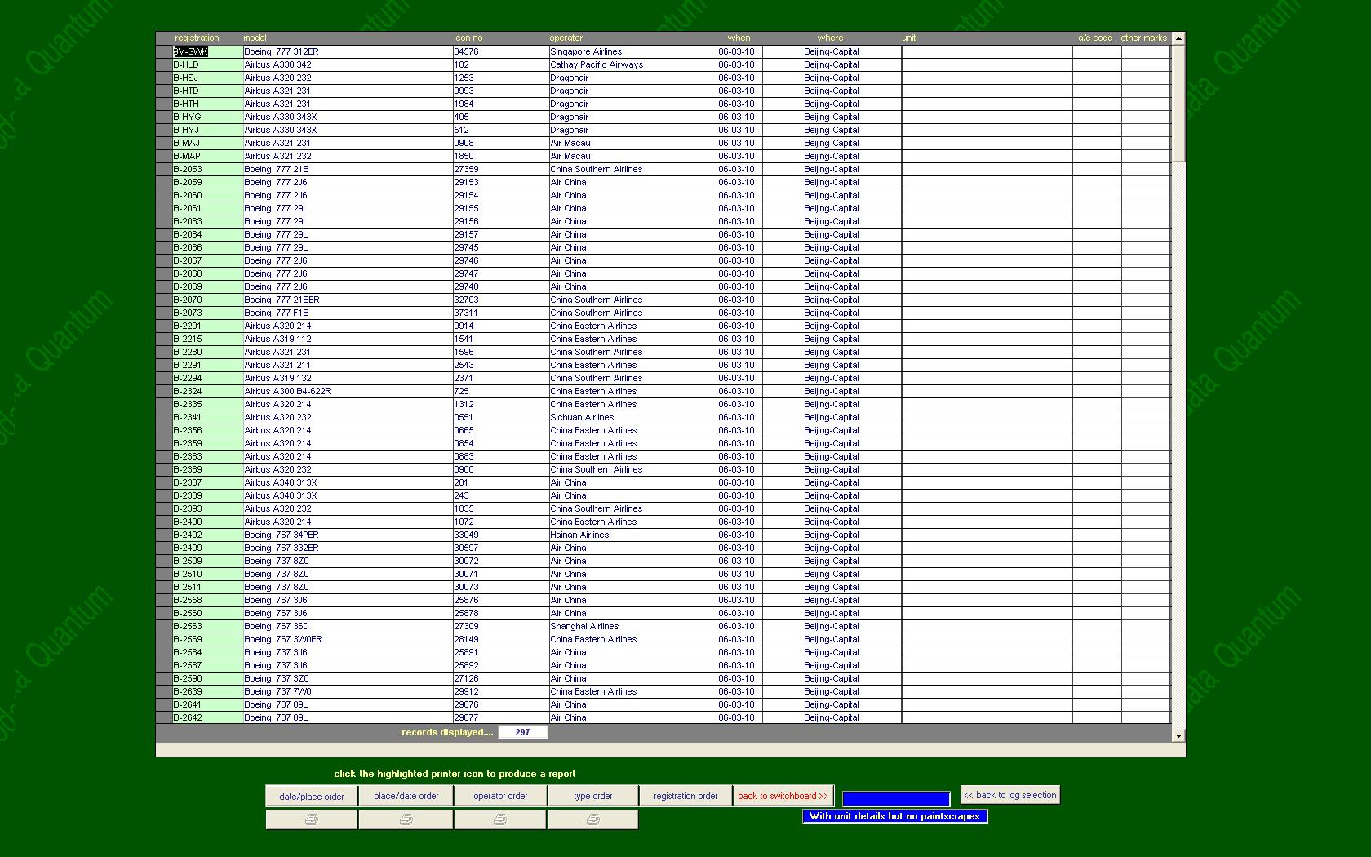Click printer icon under date/place order
Screen dimensions: 1371x857
(311, 819)
